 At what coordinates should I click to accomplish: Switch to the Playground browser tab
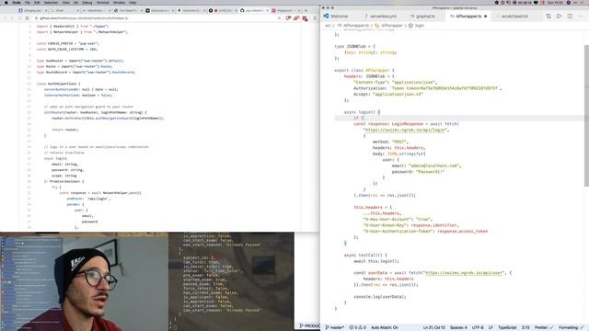285,10
